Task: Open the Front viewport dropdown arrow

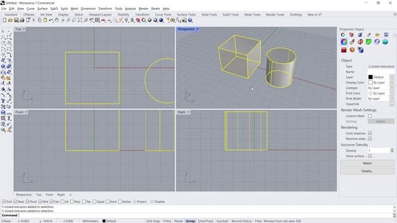Action: (x=26, y=112)
